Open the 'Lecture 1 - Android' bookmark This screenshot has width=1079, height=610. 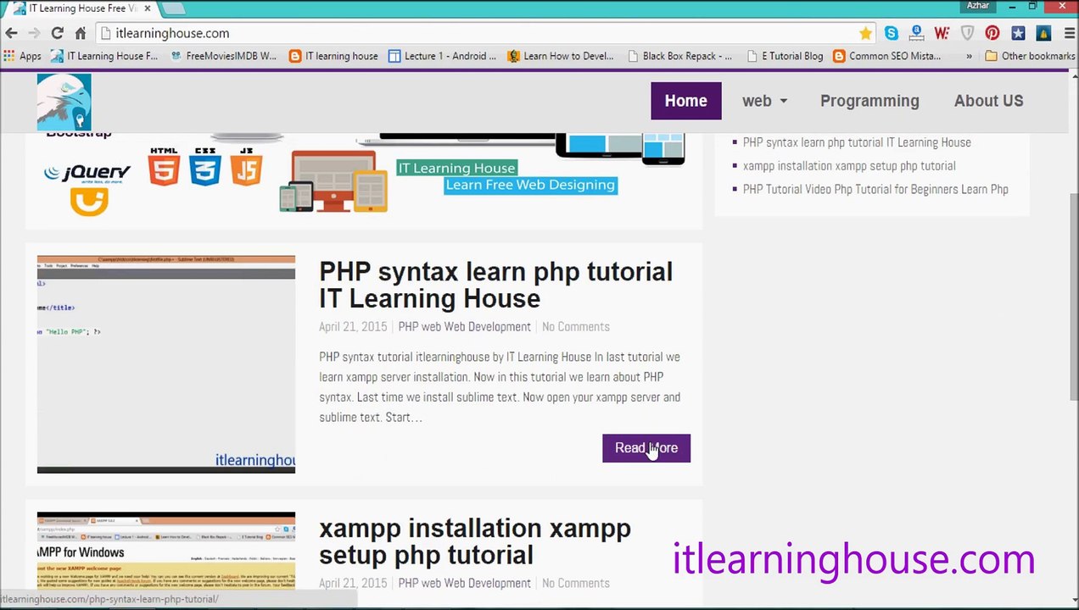point(442,56)
